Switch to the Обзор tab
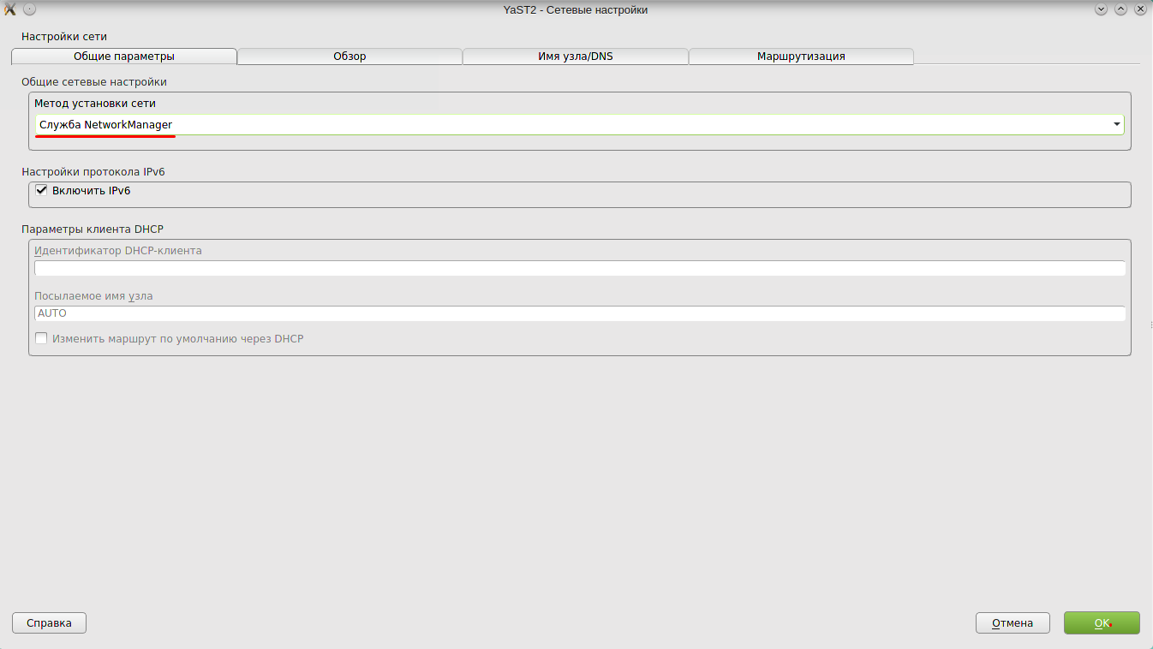 [349, 57]
